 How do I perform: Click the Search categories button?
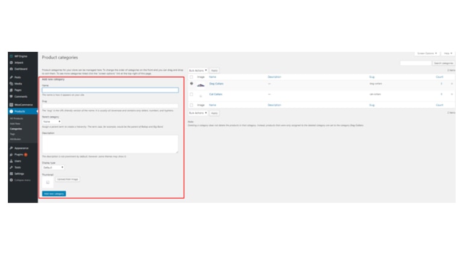tap(444, 63)
